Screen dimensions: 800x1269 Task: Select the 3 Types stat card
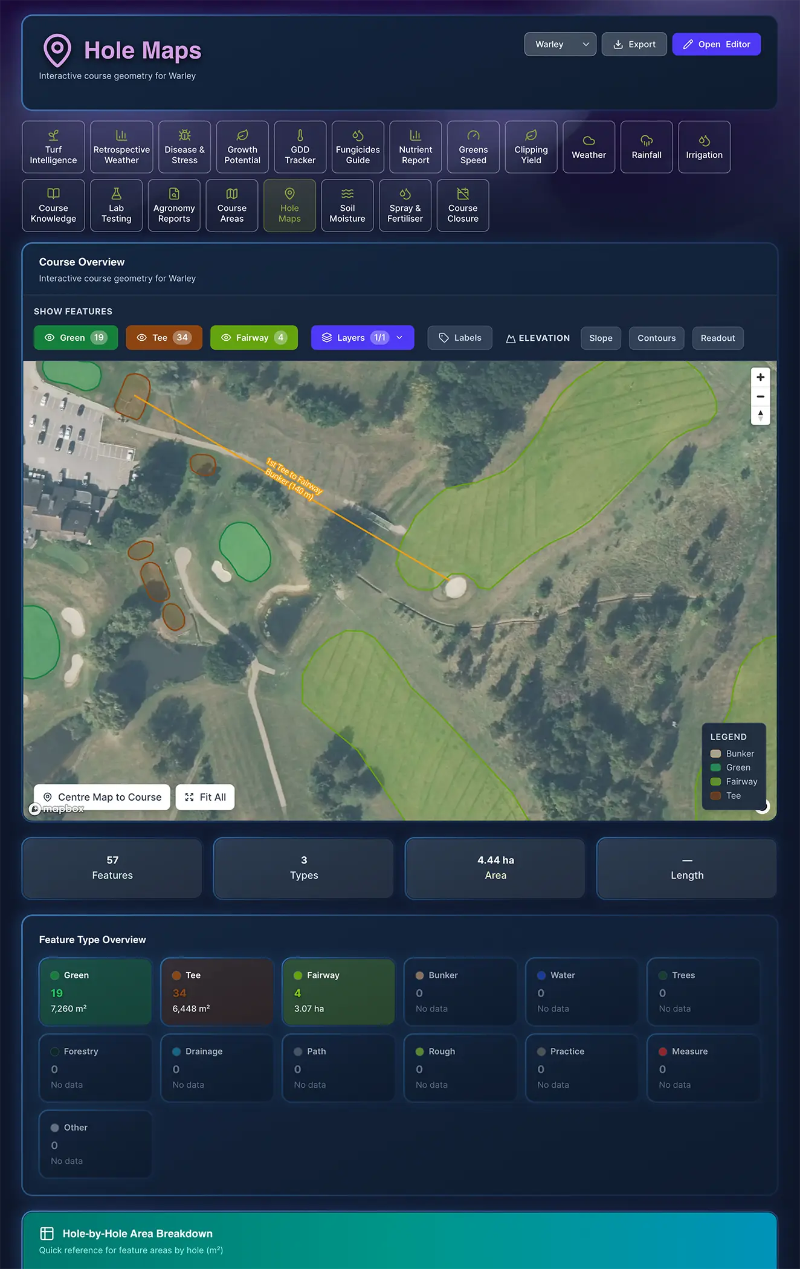point(304,868)
